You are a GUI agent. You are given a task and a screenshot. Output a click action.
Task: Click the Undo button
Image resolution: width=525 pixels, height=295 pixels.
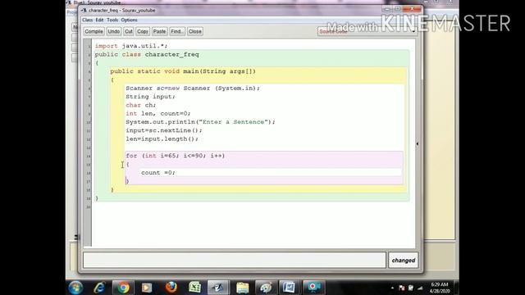coord(114,31)
